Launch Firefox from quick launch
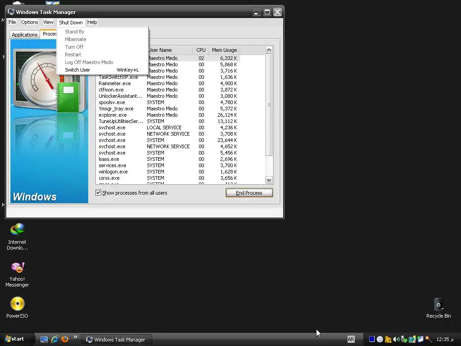Screen dimensions: 461x346 coord(65,339)
